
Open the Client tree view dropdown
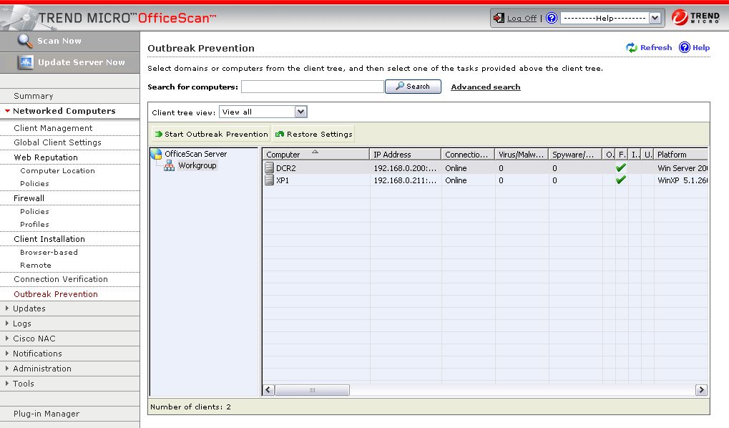300,112
